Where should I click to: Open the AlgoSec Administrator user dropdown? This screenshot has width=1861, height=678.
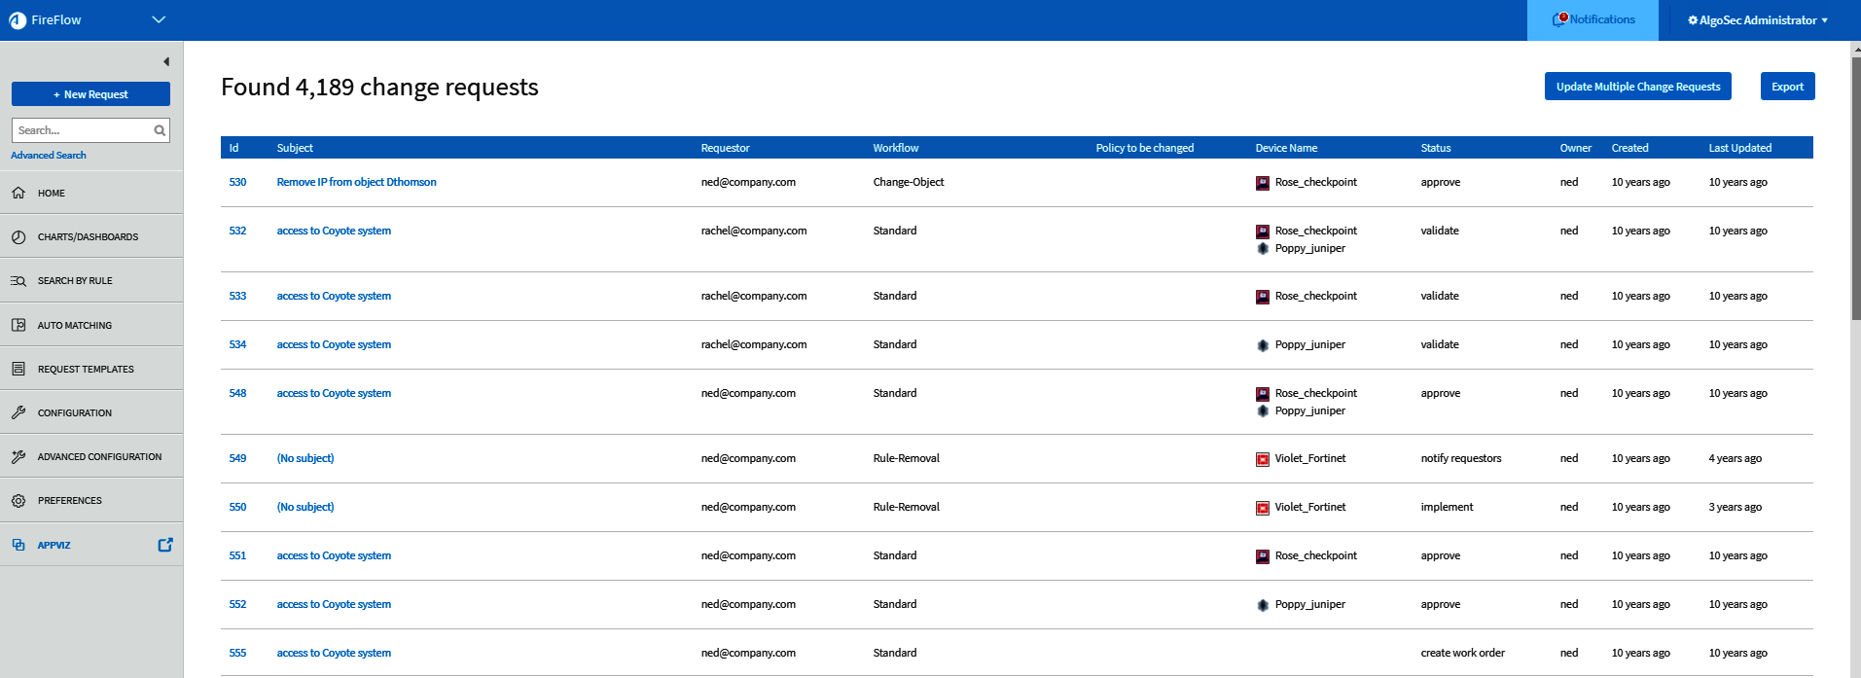click(1757, 20)
